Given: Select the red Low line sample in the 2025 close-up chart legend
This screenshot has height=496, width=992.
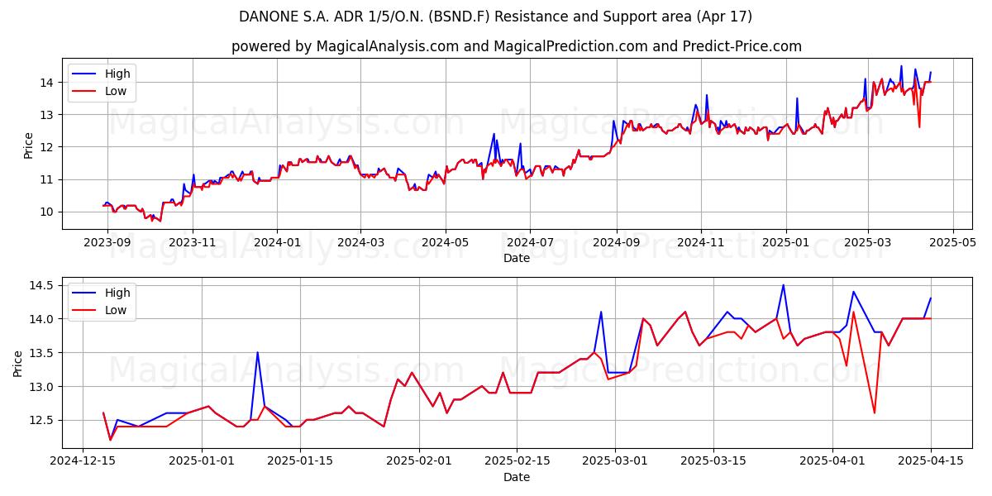Looking at the screenshot, I should (x=85, y=310).
